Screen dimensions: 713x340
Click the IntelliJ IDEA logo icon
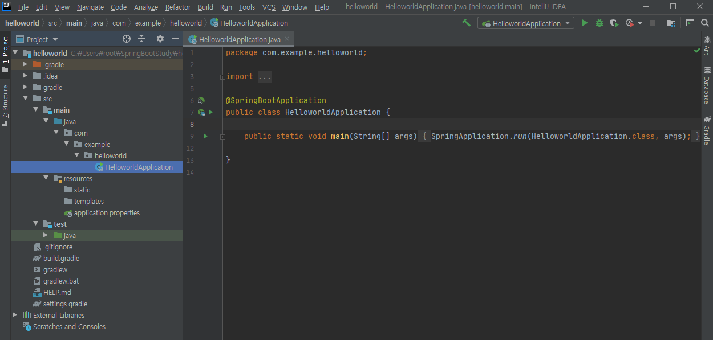(x=7, y=7)
